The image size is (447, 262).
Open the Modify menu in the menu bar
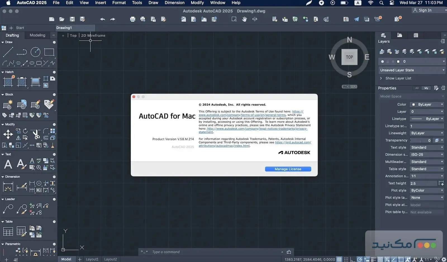pyautogui.click(x=197, y=3)
